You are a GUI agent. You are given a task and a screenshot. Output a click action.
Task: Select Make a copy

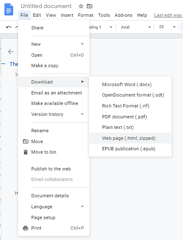tap(54, 65)
